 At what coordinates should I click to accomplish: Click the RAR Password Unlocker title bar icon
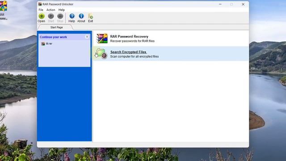(x=40, y=4)
